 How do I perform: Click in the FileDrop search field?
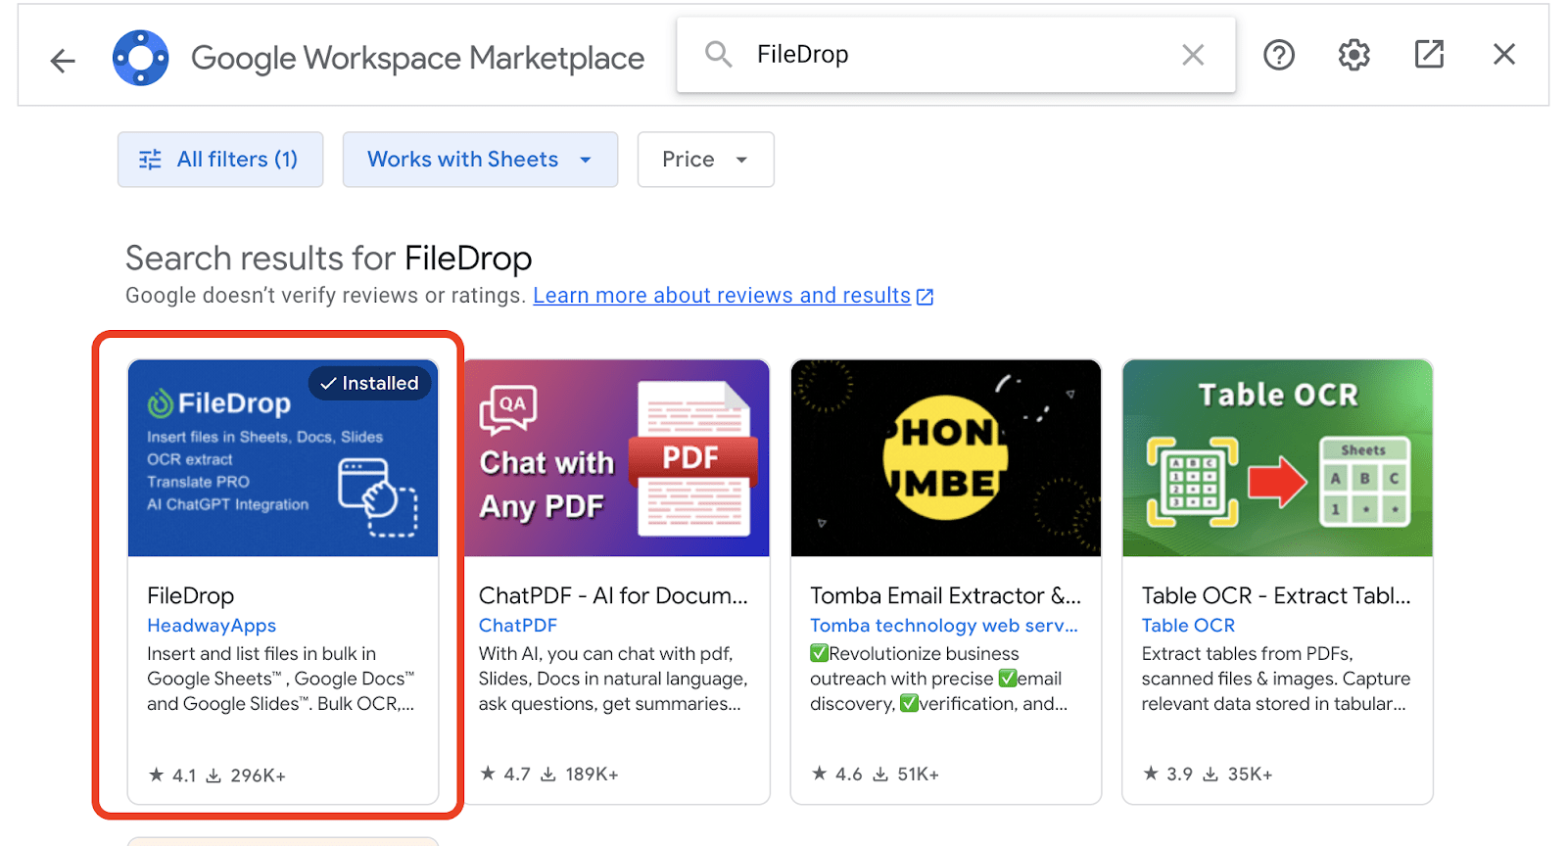tap(956, 55)
